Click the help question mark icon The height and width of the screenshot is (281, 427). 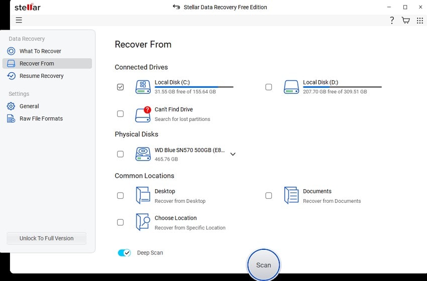point(392,21)
